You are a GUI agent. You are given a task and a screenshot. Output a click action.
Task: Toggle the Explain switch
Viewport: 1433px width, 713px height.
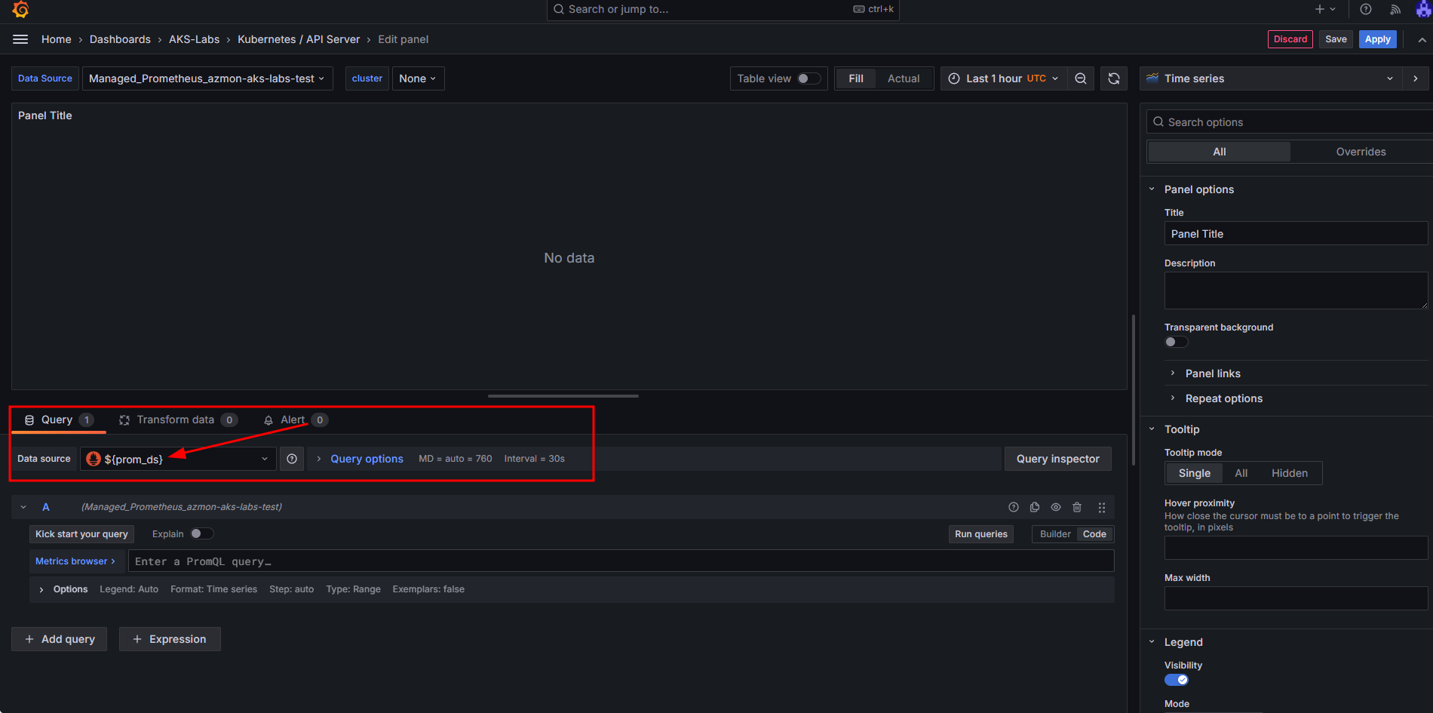pos(202,533)
